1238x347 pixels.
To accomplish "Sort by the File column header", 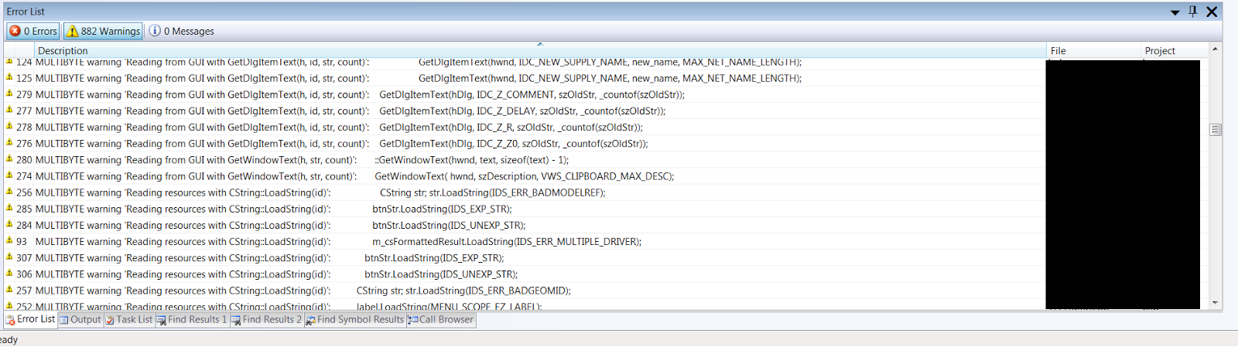I will tap(1093, 50).
